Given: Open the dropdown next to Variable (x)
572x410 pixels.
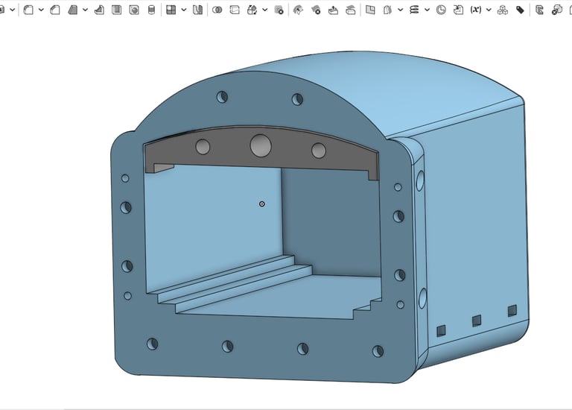Looking at the screenshot, I should (x=489, y=10).
